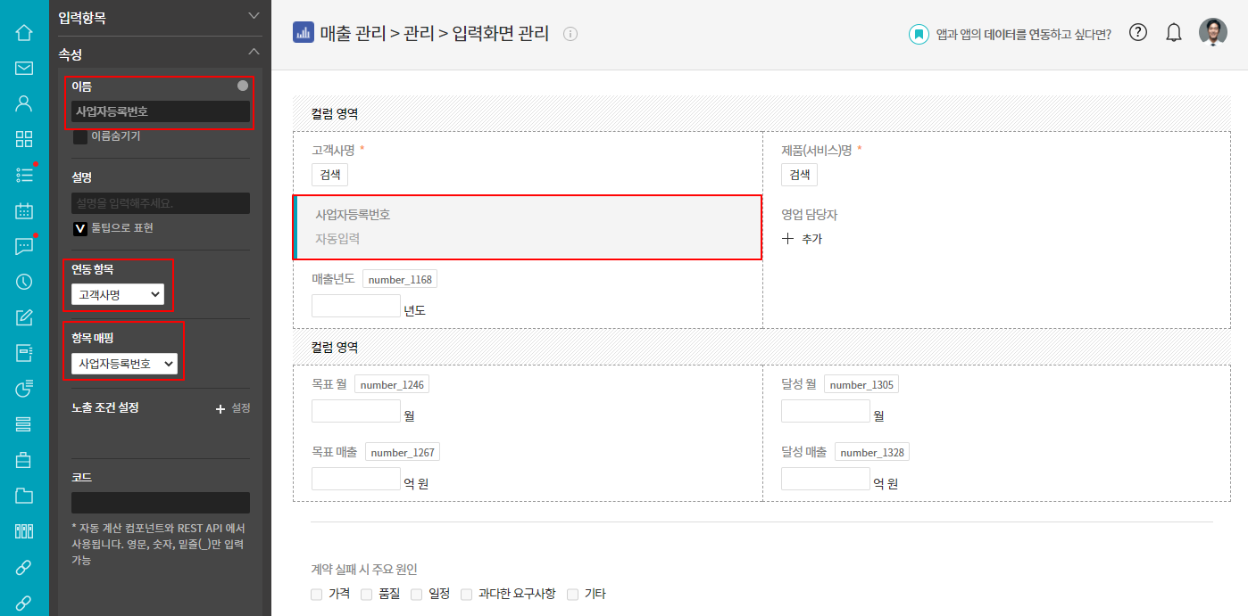Screen dimensions: 1248x616
Task: Expand the 입력항목 panel section
Action: [x=254, y=16]
